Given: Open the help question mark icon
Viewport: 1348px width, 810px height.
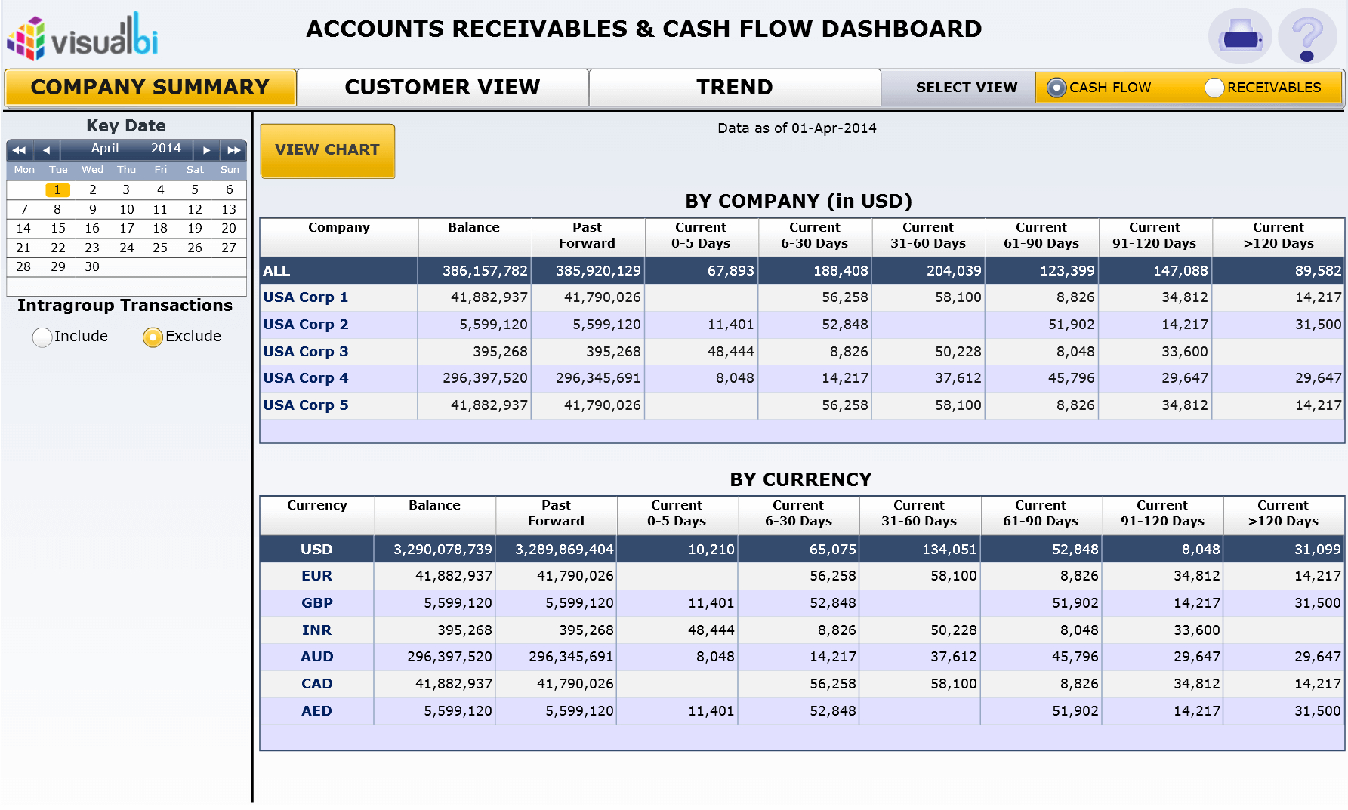Looking at the screenshot, I should pyautogui.click(x=1307, y=36).
